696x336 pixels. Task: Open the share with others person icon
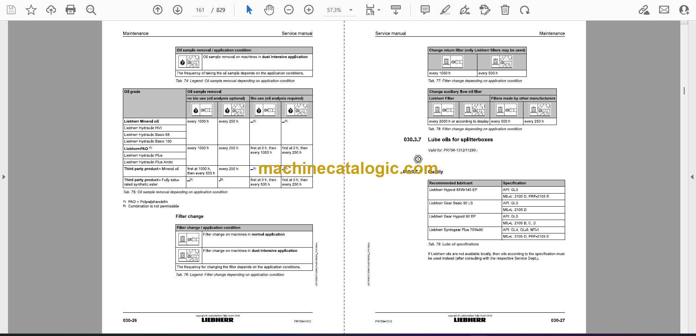[684, 10]
